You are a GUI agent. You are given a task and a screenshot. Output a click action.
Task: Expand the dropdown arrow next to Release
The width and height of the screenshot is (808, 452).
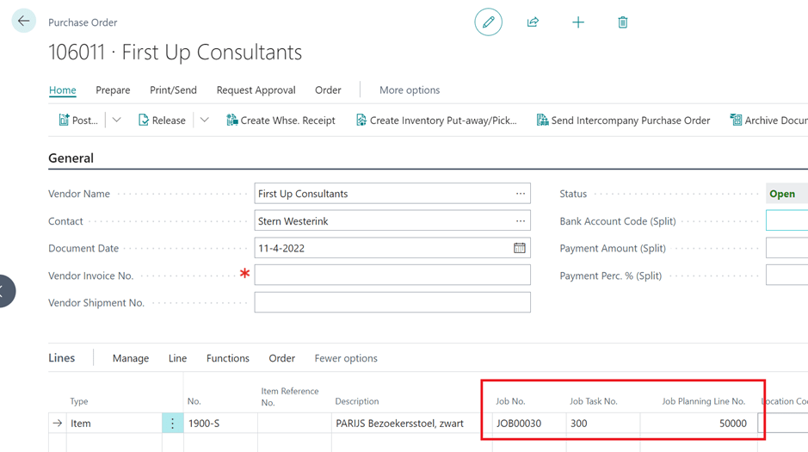[x=205, y=121]
